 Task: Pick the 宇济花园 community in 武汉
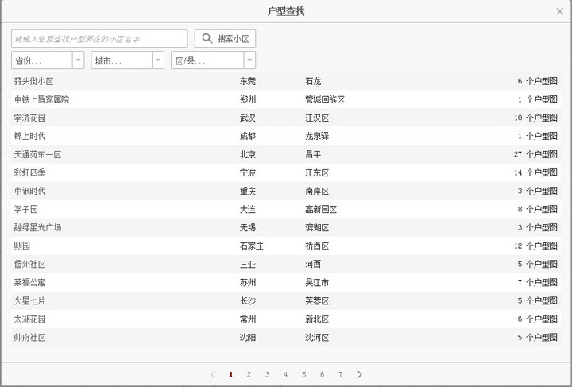click(29, 118)
